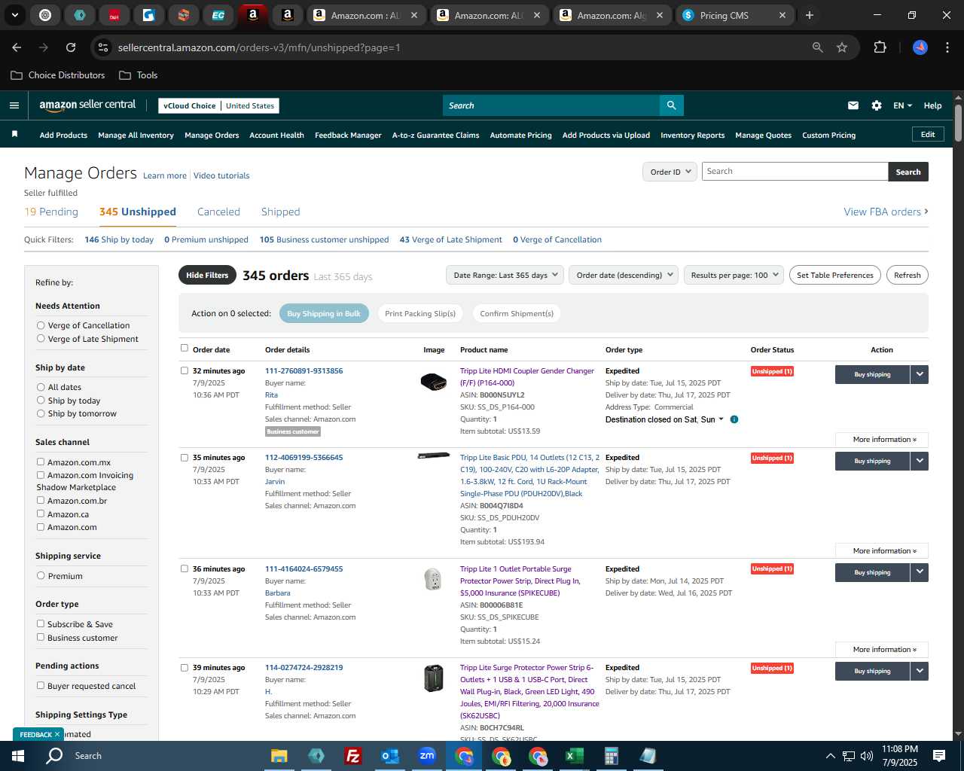Open the Order ID search type dropdown
Screen dimensions: 964x771
[x=670, y=172]
